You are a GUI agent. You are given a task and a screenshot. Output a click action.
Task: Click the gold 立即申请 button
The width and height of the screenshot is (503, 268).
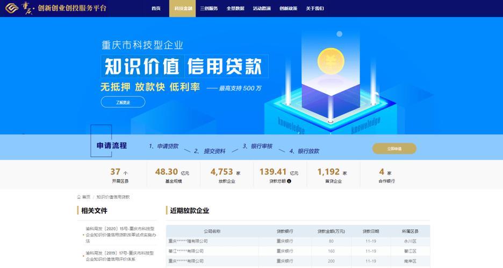tap(394, 148)
